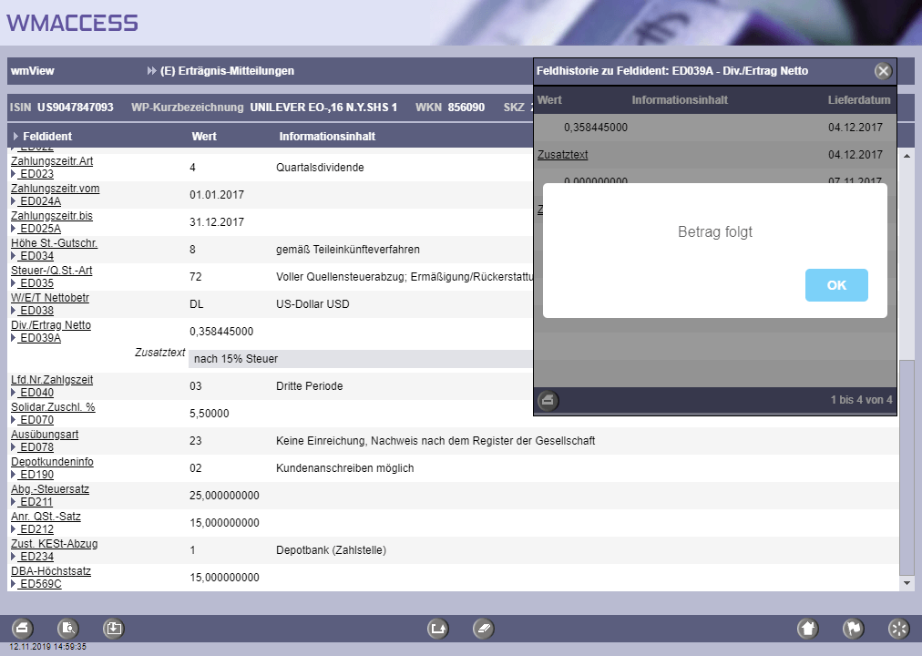Click the eraser icon in bottom toolbar
The width and height of the screenshot is (922, 656).
tap(483, 628)
